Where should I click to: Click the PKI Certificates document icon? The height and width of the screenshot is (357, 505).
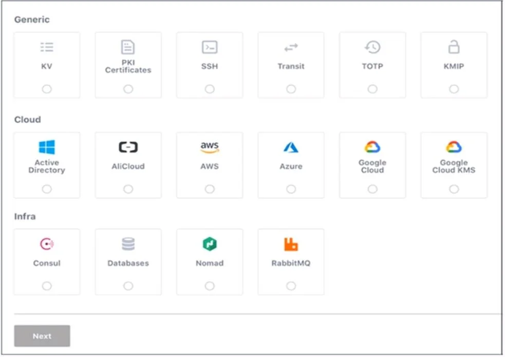[128, 47]
